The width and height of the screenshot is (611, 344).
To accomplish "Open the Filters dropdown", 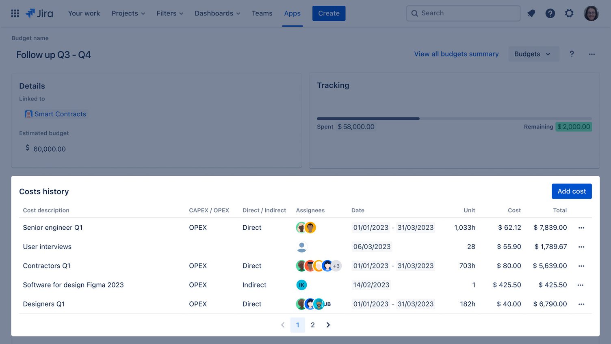I will click(x=169, y=13).
